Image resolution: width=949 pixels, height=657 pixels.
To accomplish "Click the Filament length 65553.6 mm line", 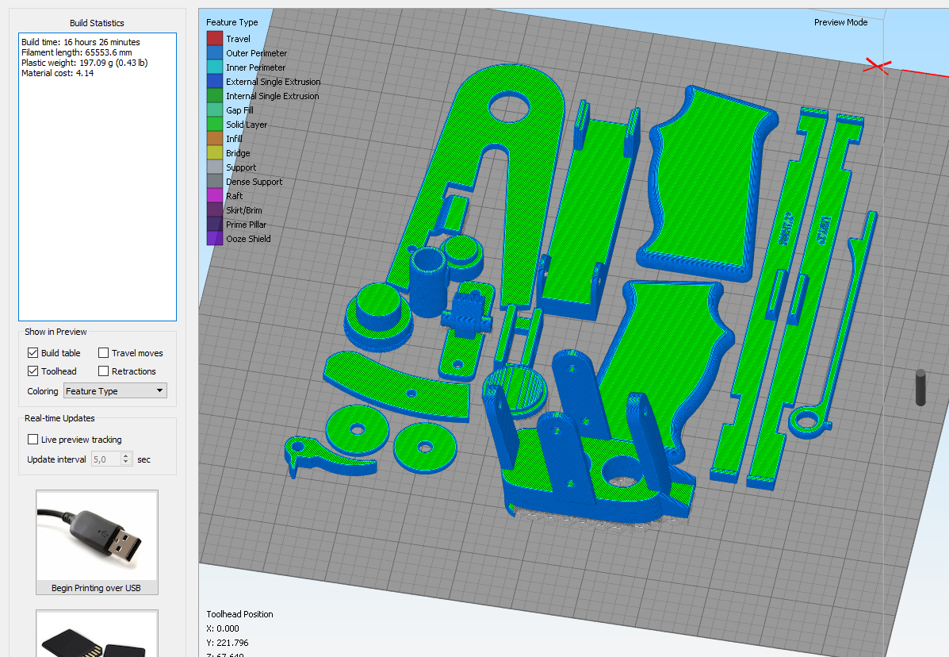I will pos(76,52).
